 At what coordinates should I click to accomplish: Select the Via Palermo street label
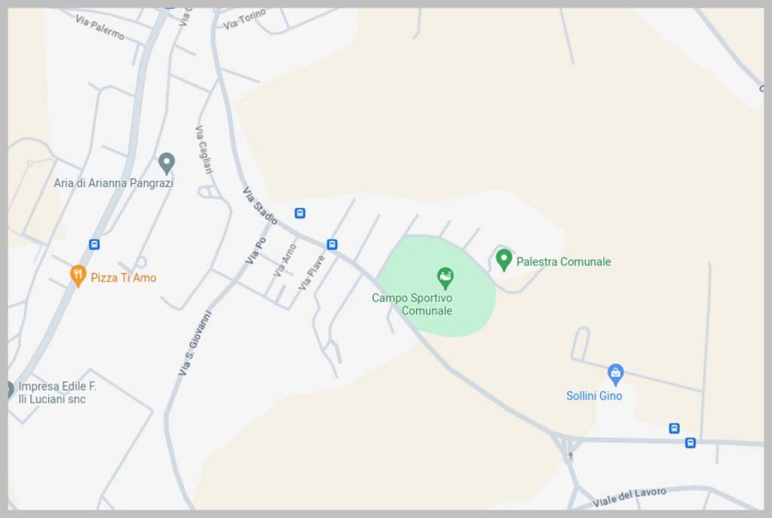[100, 27]
